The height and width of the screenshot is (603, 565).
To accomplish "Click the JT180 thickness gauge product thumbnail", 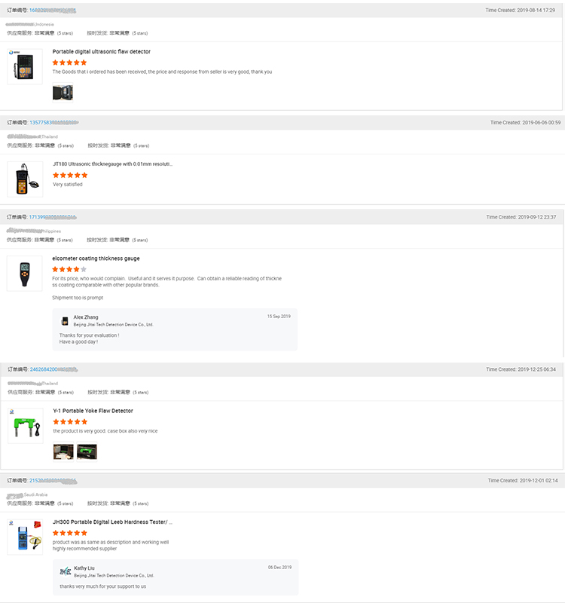I will [x=25, y=176].
